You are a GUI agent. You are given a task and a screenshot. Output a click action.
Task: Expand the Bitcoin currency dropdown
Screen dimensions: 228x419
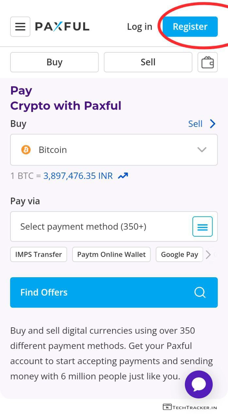[202, 150]
